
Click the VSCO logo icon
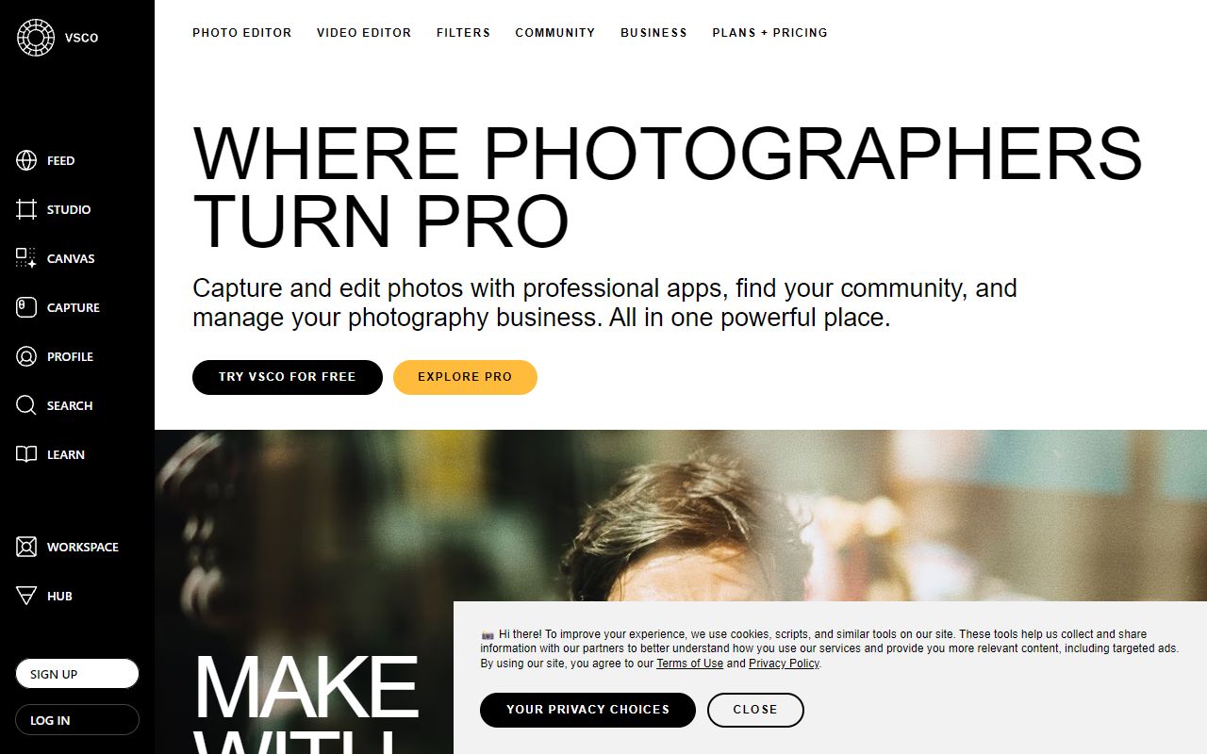pos(36,38)
